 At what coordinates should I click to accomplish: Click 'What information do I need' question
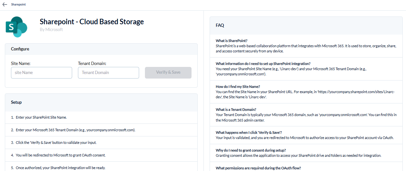click(x=263, y=64)
